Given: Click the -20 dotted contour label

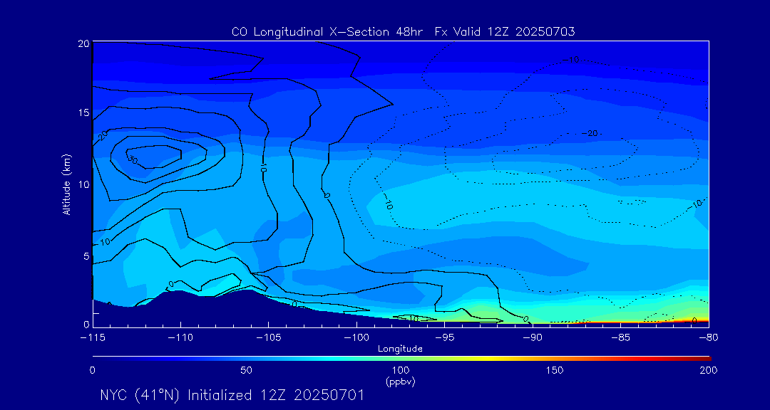Looking at the screenshot, I should tap(590, 133).
